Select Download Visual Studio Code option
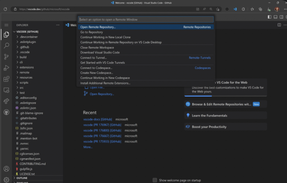The height and width of the screenshot is (183, 287). [146, 53]
